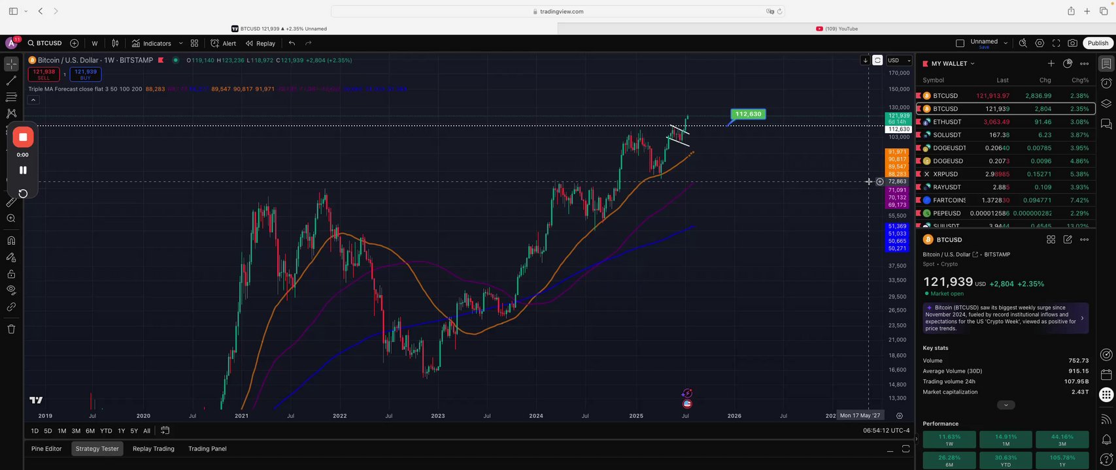Viewport: 1116px width, 470px height.
Task: Open the chats sidebar icon
Action: [x=1106, y=123]
